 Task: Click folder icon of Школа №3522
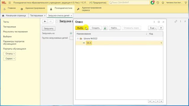[x=81, y=39]
